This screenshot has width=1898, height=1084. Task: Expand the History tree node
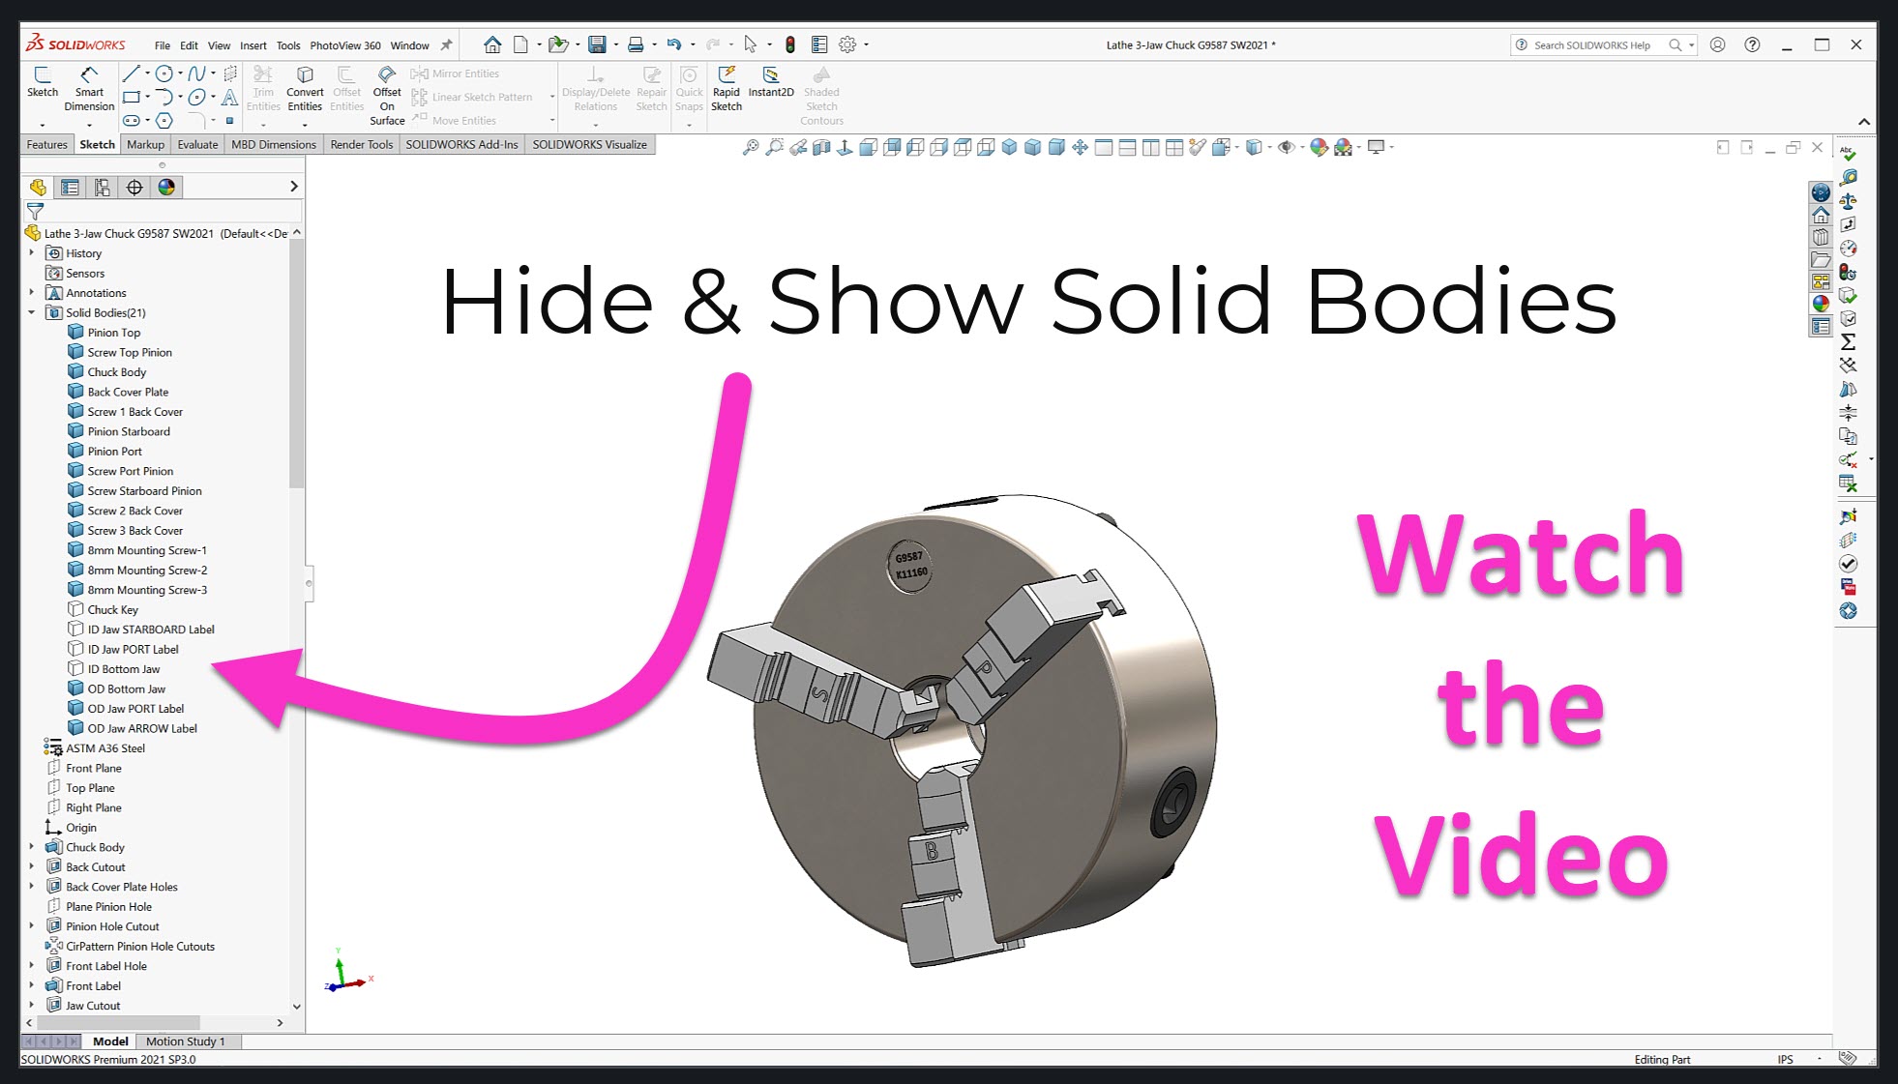tap(32, 252)
